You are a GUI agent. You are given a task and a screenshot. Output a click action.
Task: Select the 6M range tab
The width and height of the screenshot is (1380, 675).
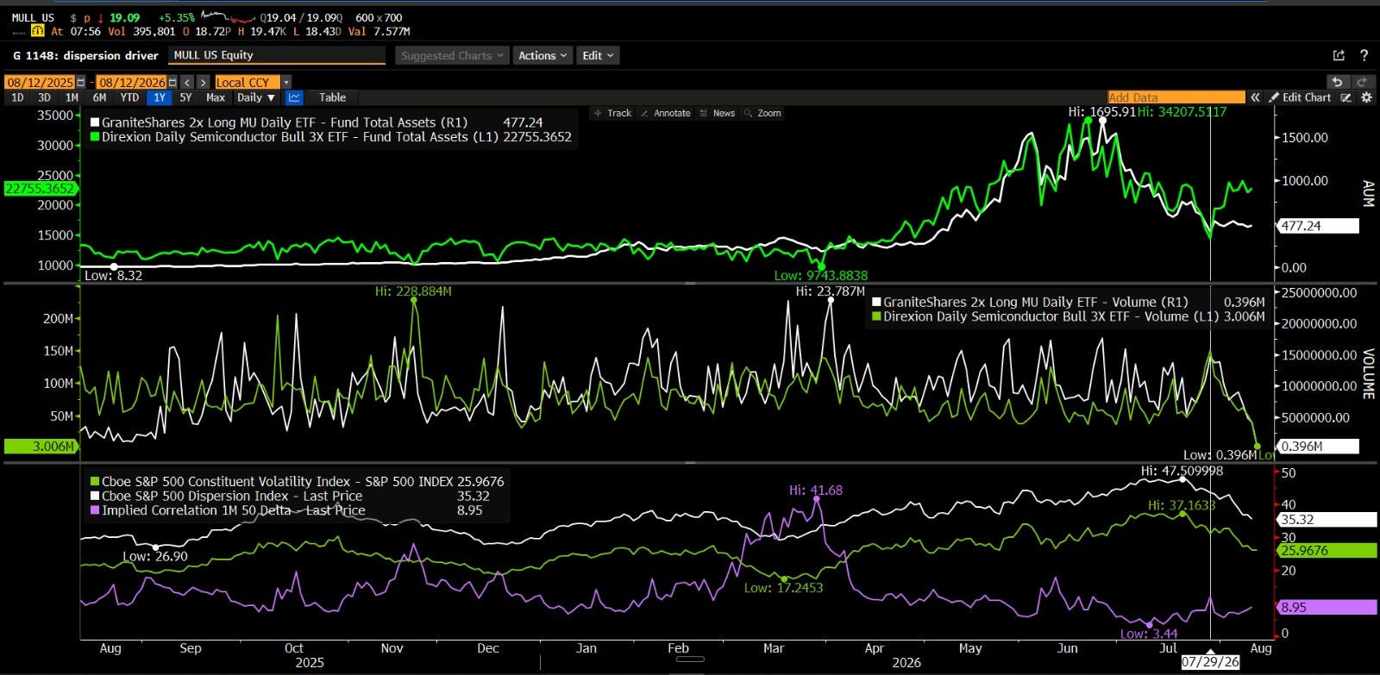tap(99, 97)
